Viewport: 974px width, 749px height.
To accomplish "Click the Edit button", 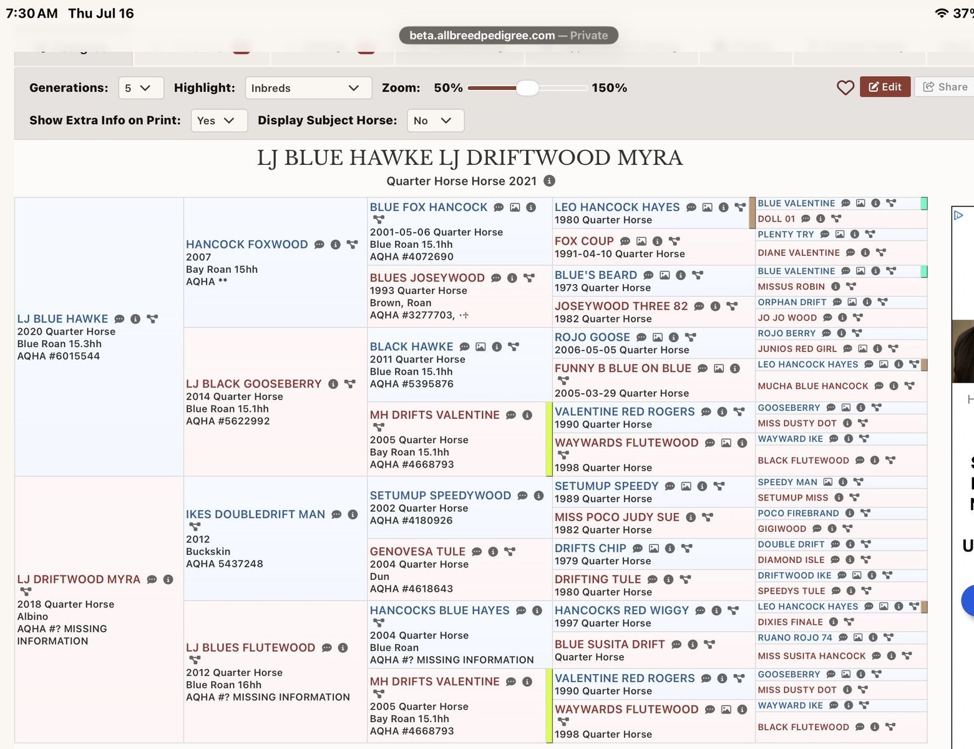I will click(885, 87).
